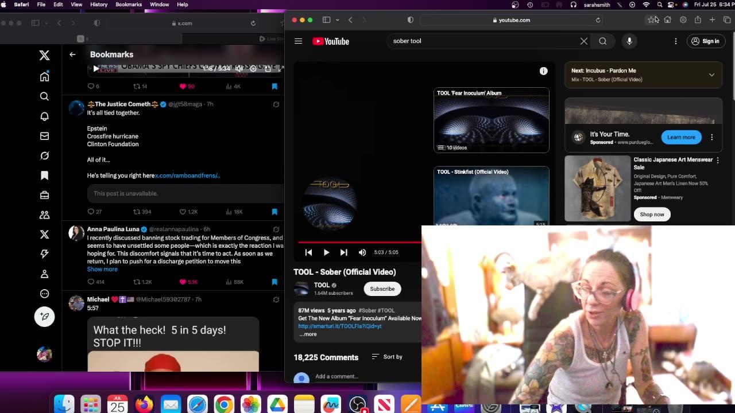This screenshot has height=413, width=735.
Task: Open X notifications bell icon
Action: 44,116
